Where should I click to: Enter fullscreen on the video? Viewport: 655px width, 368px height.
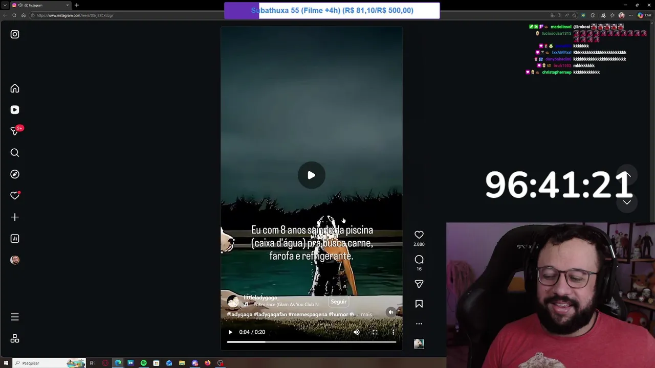pyautogui.click(x=375, y=332)
